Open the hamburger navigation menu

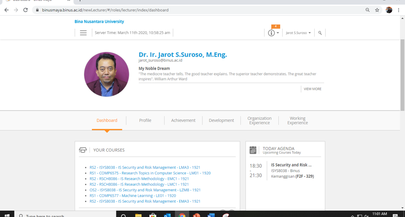click(x=83, y=33)
